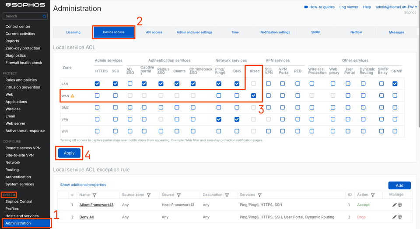420x229 pixels.
Task: Click the search magnifier icon in sidebar
Action: (44, 16)
